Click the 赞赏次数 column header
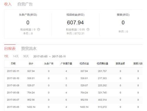The image size is (147, 111). (138, 64)
